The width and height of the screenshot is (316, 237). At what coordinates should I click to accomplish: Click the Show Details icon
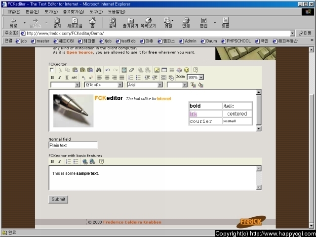pos(171,78)
